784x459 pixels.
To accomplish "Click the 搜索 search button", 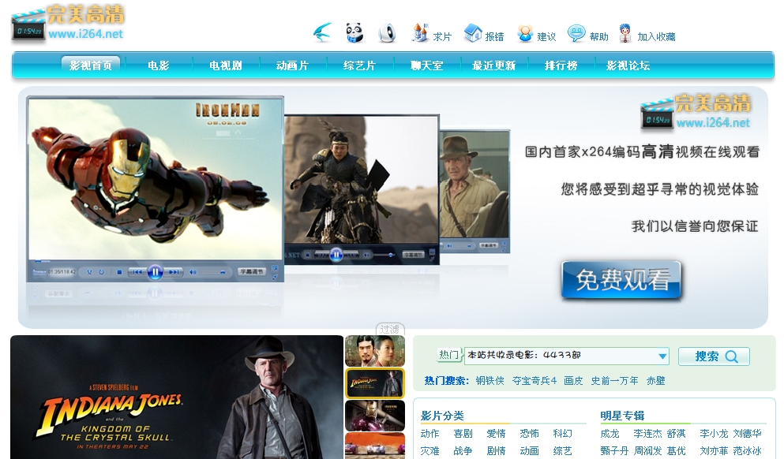I will [714, 356].
